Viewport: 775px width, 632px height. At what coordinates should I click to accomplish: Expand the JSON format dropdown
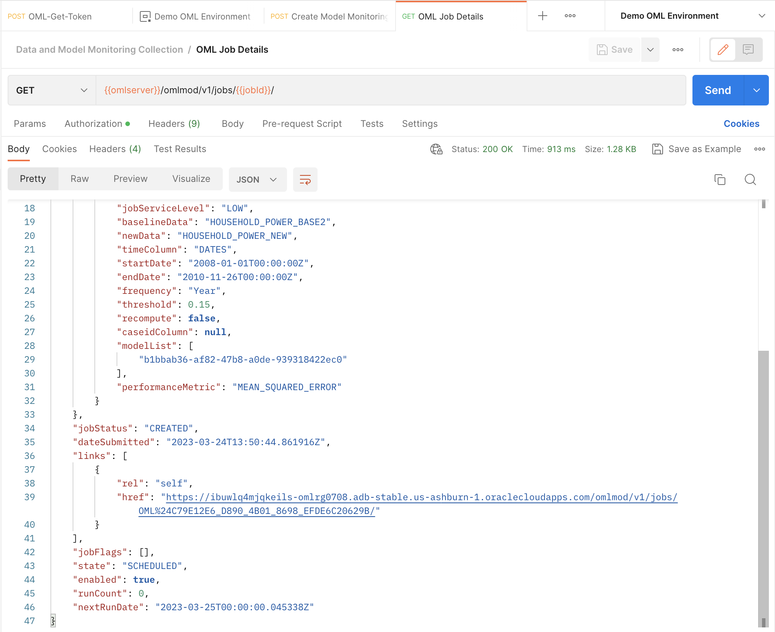click(x=257, y=180)
